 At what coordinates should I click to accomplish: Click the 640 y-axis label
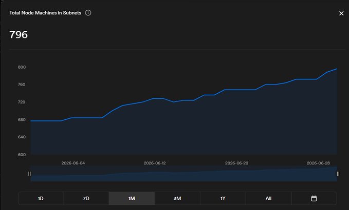pyautogui.click(x=22, y=137)
